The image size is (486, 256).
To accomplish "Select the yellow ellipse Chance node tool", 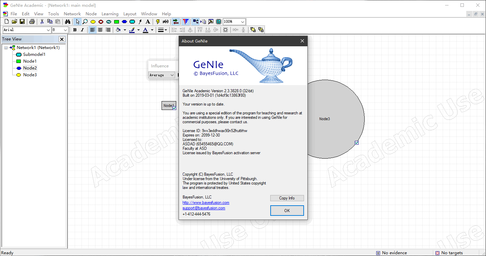I will (x=93, y=22).
